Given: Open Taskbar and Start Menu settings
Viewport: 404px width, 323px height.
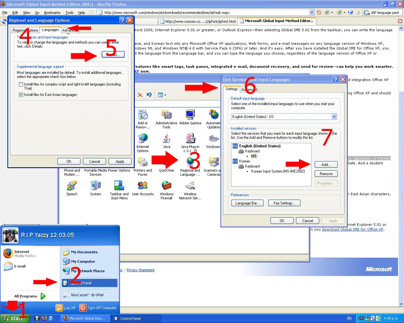Looking at the screenshot, I should coord(119,190).
